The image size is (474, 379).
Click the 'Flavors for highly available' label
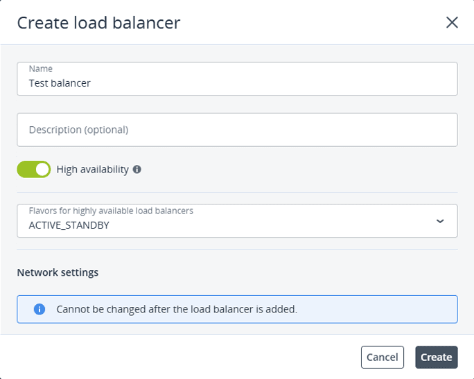click(111, 211)
